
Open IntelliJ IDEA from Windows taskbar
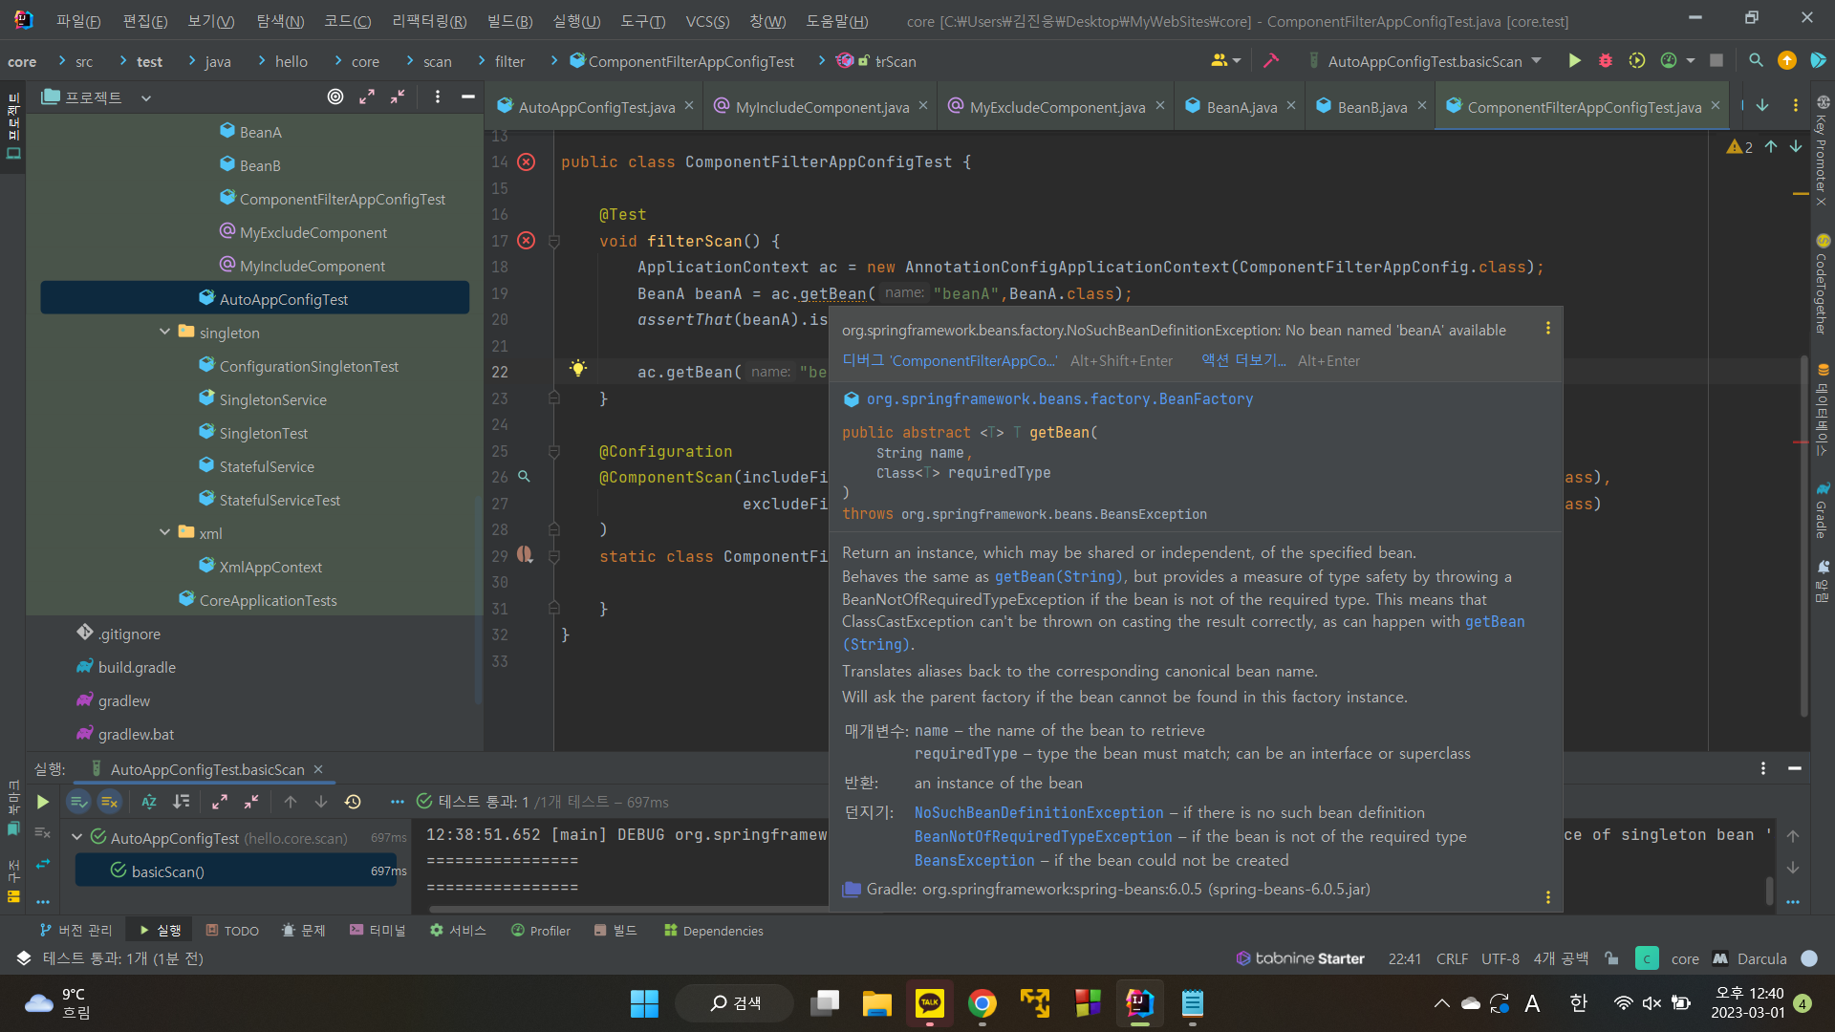pyautogui.click(x=1139, y=1003)
